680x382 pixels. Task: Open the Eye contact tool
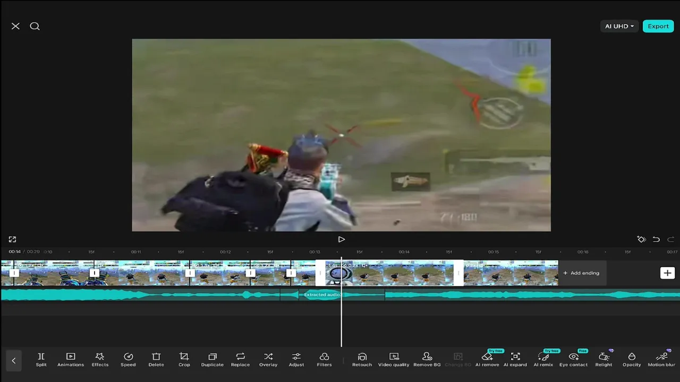[574, 359]
